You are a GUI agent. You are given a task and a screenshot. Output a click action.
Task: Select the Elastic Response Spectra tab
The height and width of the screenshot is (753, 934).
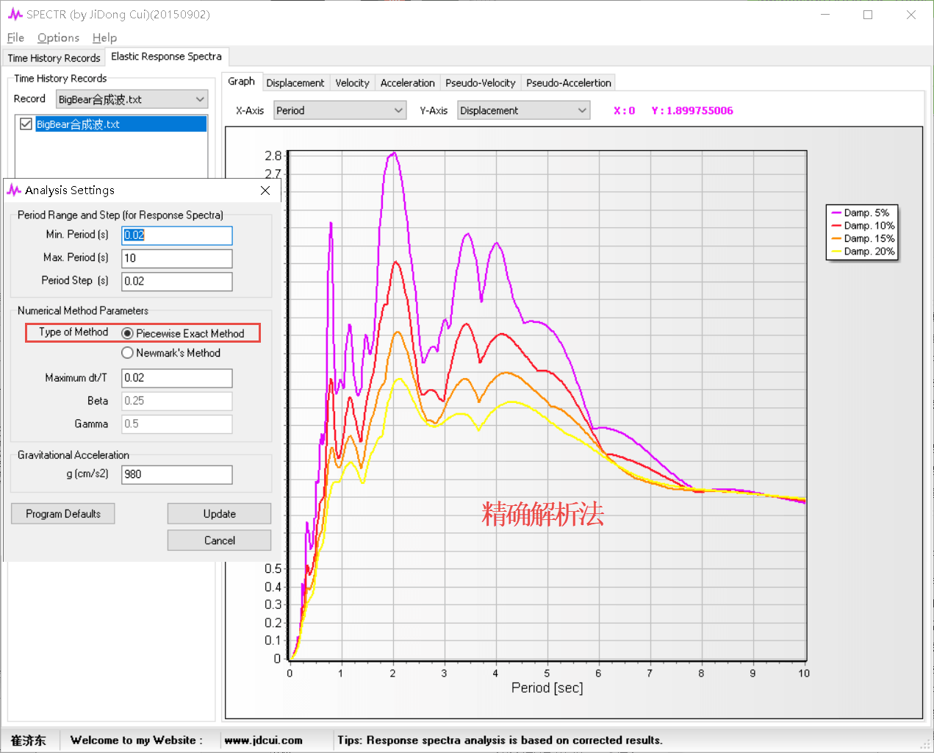[x=166, y=57]
